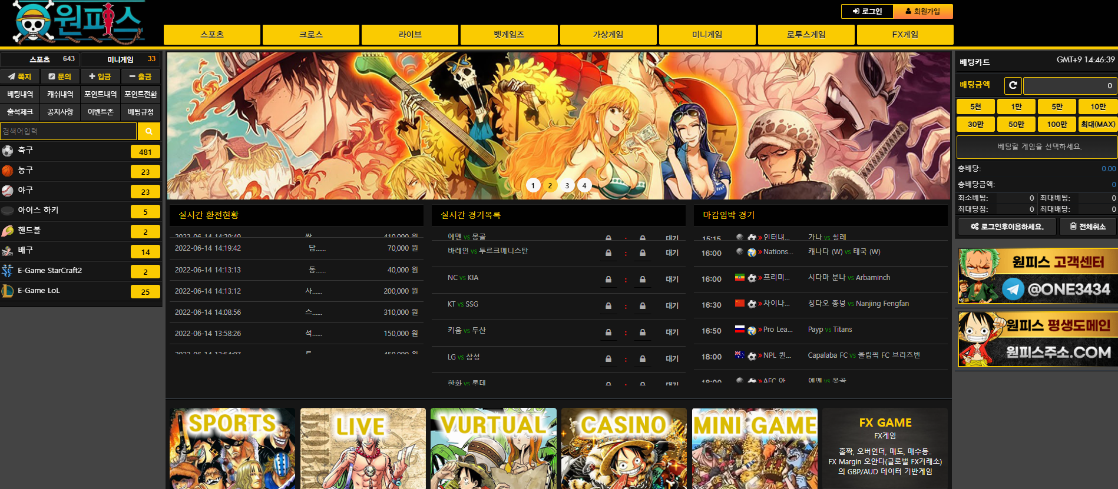Select the baseball icon for 야구
The height and width of the screenshot is (489, 1118).
point(8,191)
